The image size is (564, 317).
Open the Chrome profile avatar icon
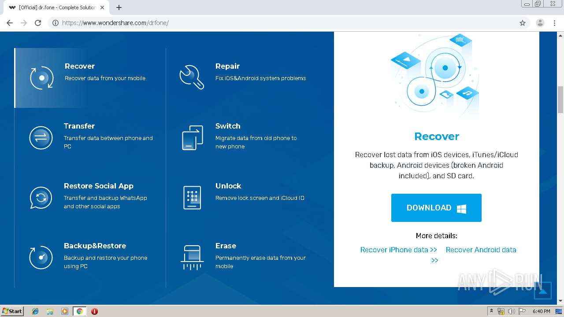[540, 23]
